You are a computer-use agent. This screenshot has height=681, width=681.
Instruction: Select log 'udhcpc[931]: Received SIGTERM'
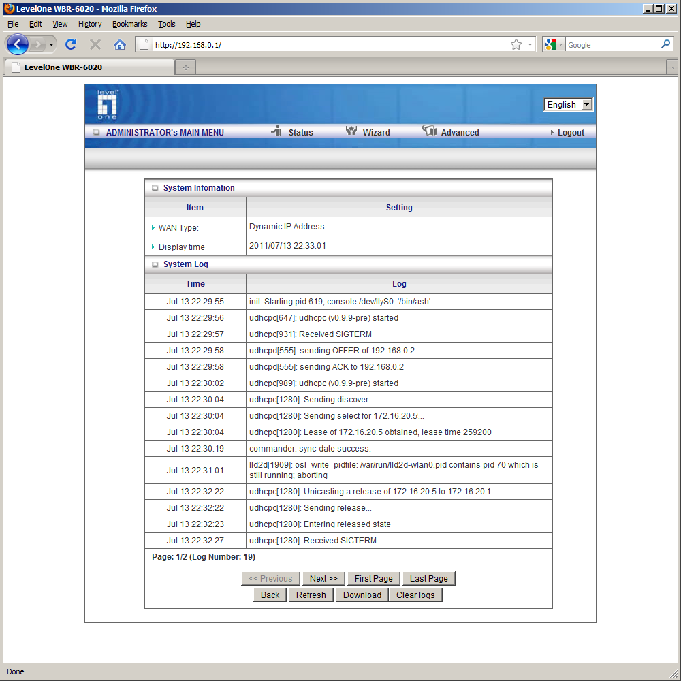pos(311,334)
